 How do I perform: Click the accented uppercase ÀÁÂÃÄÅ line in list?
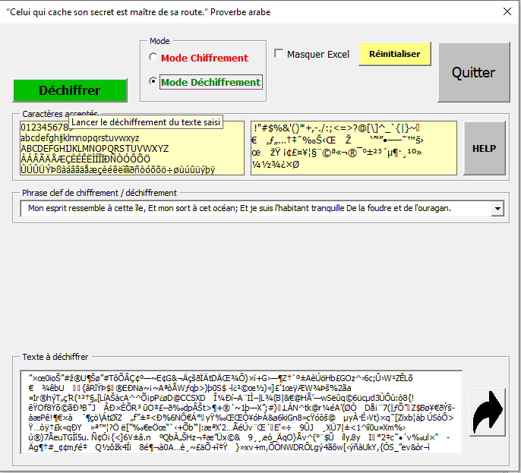[85, 159]
